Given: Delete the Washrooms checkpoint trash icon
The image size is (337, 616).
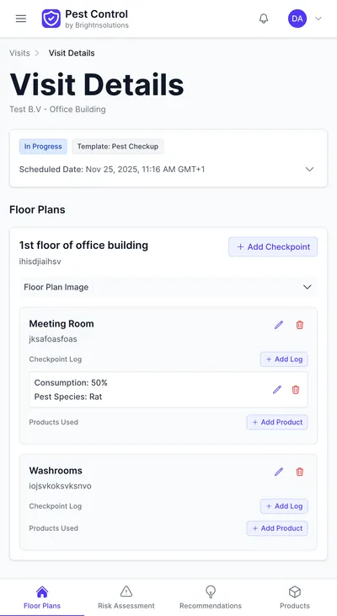Looking at the screenshot, I should (300, 472).
